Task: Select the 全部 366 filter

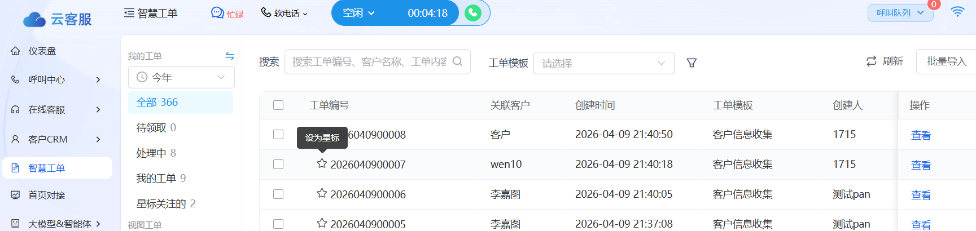Action: click(181, 102)
